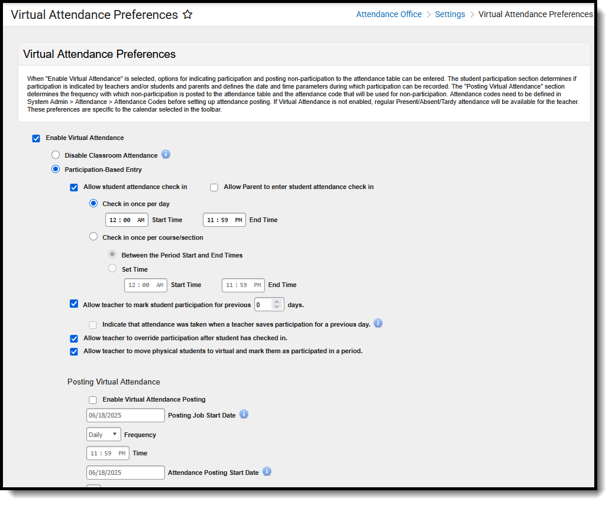
Task: Open info icon beside Attendance Posting Start Date
Action: point(267,471)
